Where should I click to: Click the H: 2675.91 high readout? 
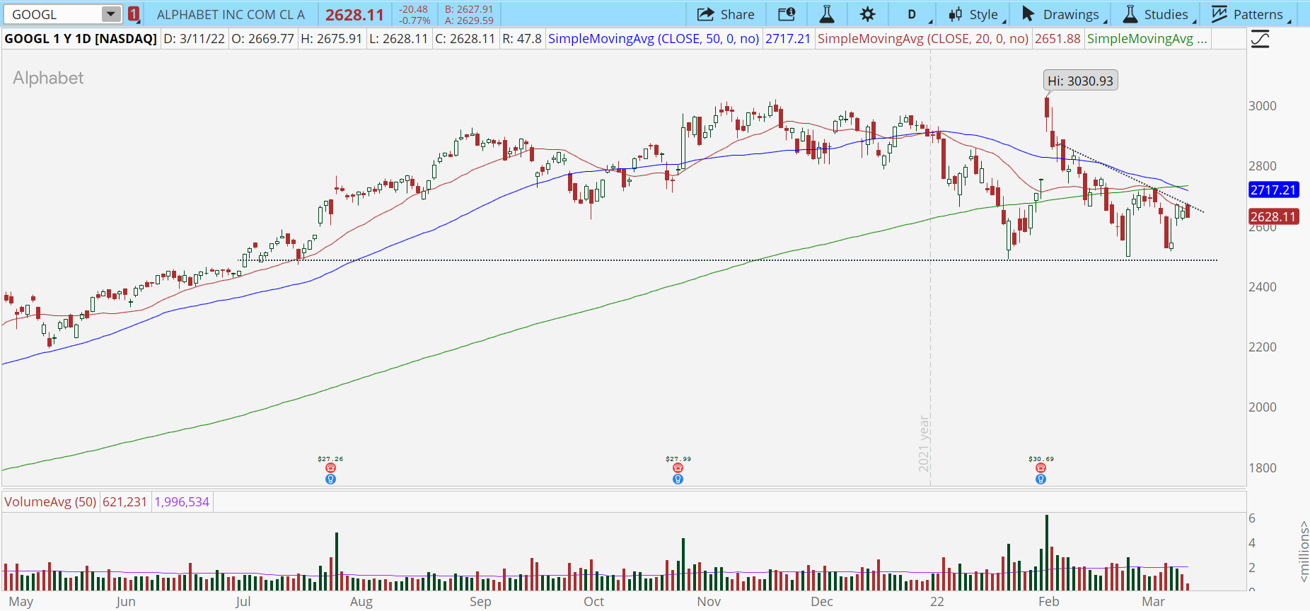coord(331,39)
